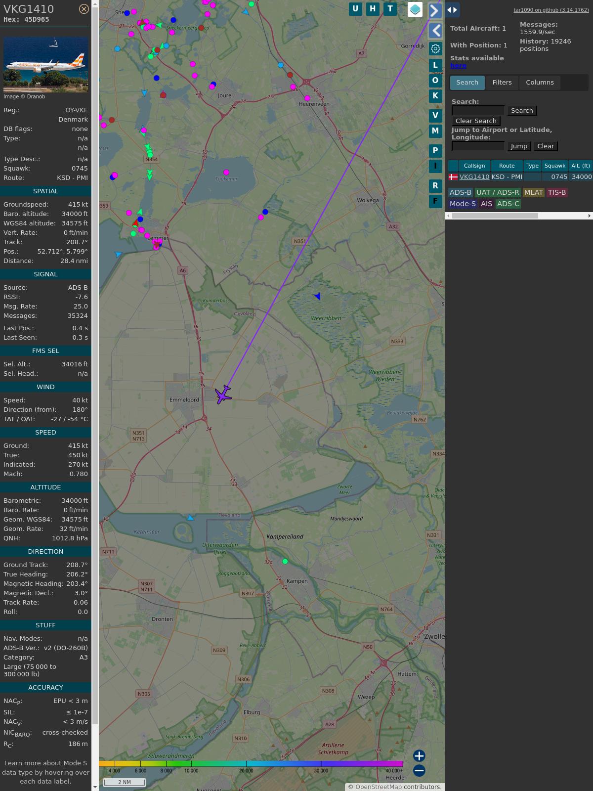Screen dimensions: 593x791
Task: Click the U button at map top
Action: coord(355,9)
